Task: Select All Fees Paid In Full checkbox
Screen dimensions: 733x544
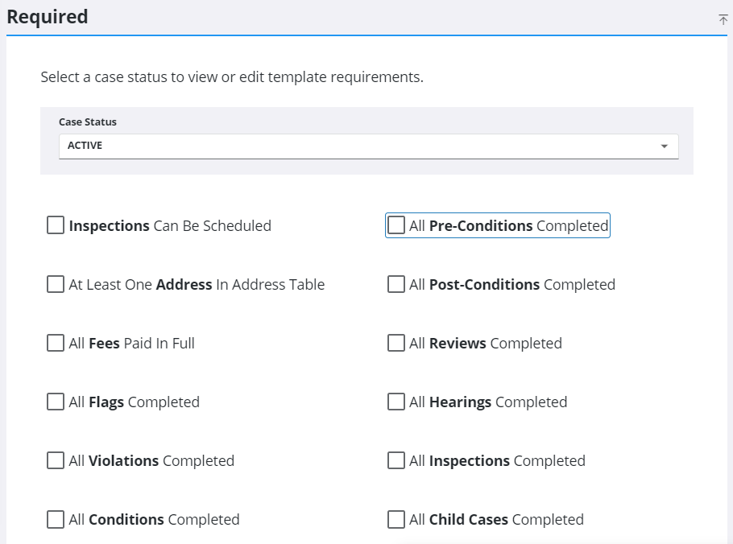Action: [56, 343]
